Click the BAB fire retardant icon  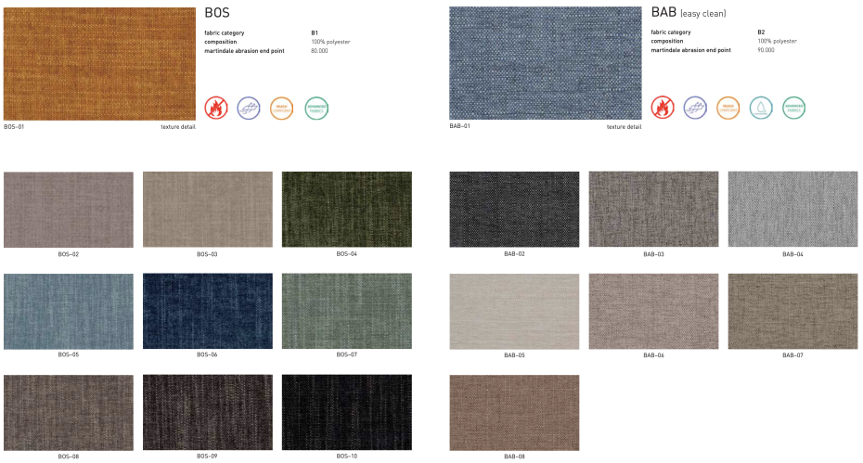click(x=663, y=108)
